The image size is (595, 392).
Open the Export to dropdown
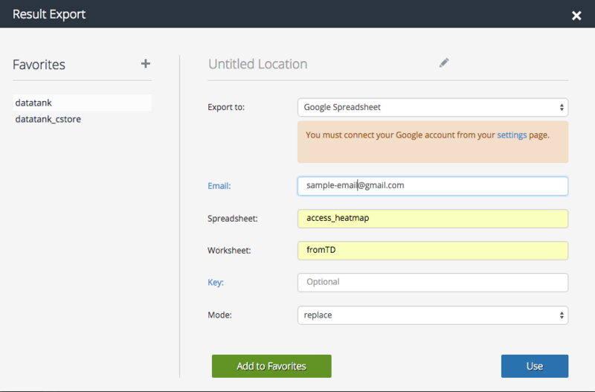point(432,107)
